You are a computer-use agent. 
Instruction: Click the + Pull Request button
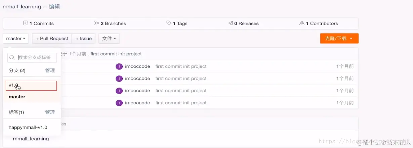pyautogui.click(x=52, y=39)
